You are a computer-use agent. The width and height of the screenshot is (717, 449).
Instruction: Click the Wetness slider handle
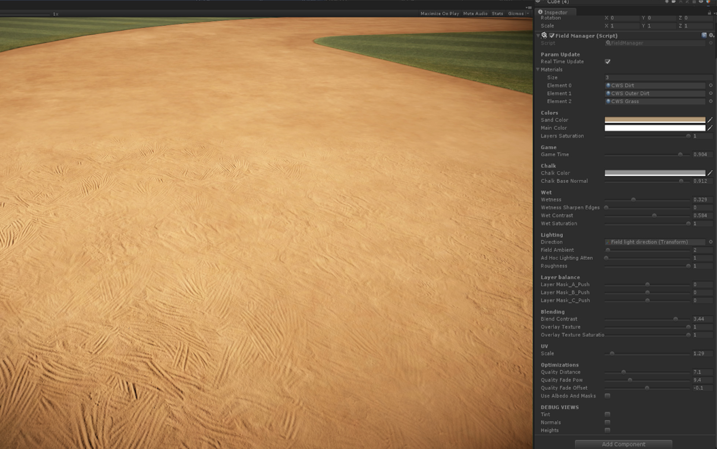click(x=633, y=200)
